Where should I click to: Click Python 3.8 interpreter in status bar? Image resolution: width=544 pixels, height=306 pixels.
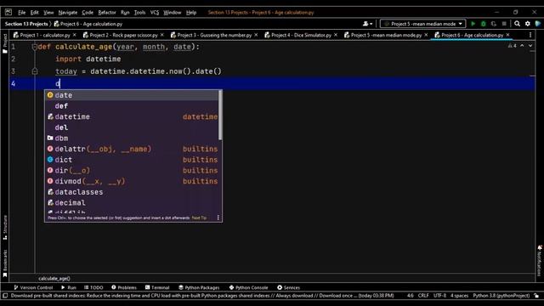(x=501, y=296)
